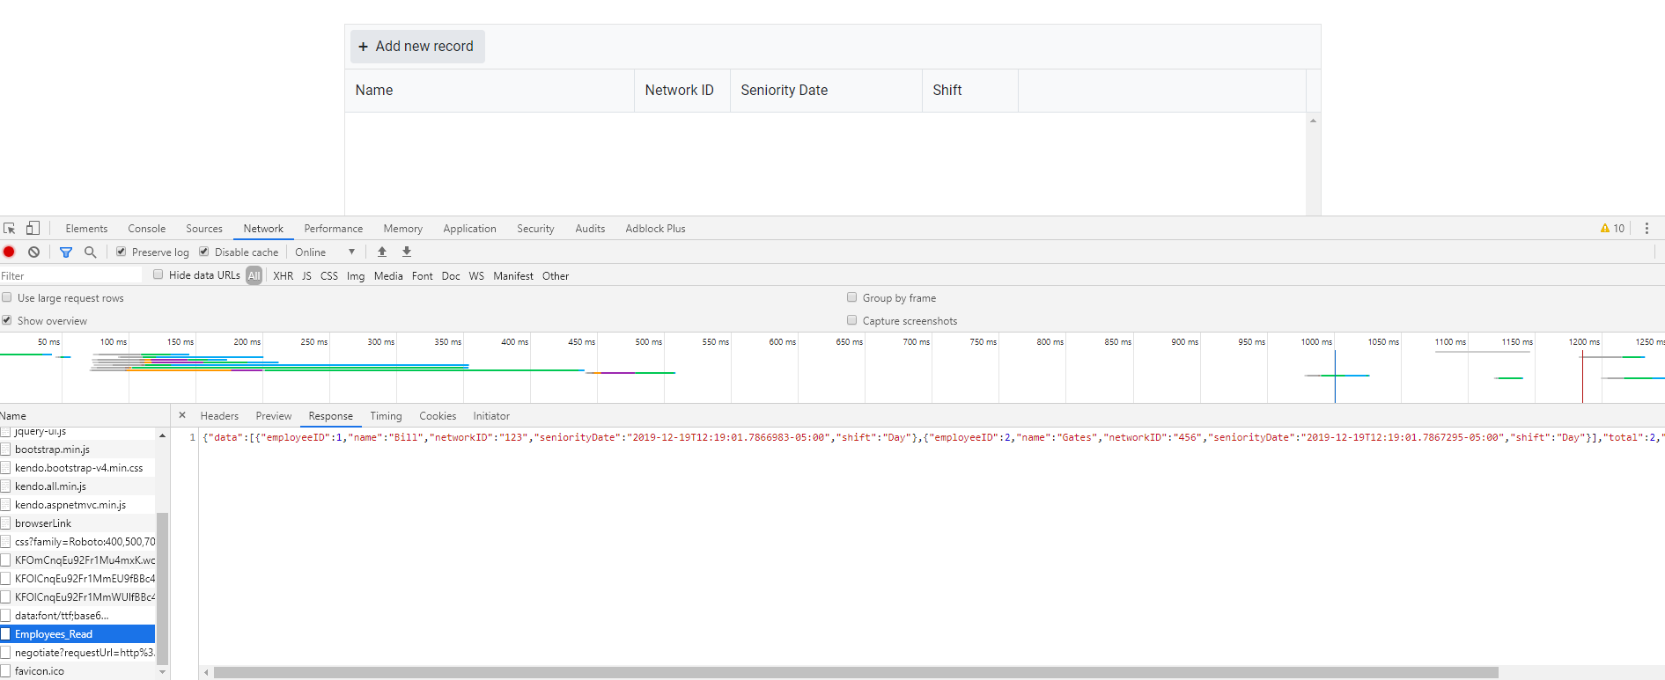Open network search magnifier icon
The image size is (1665, 680).
coord(90,252)
